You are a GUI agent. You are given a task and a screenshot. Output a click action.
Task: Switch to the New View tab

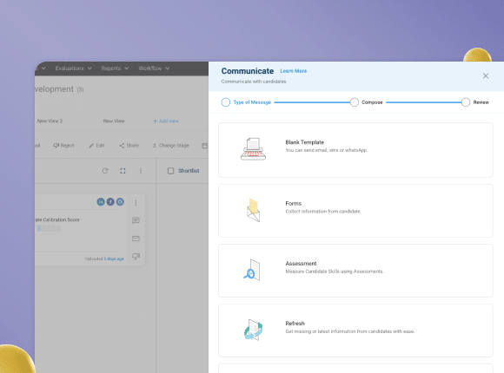coord(114,121)
